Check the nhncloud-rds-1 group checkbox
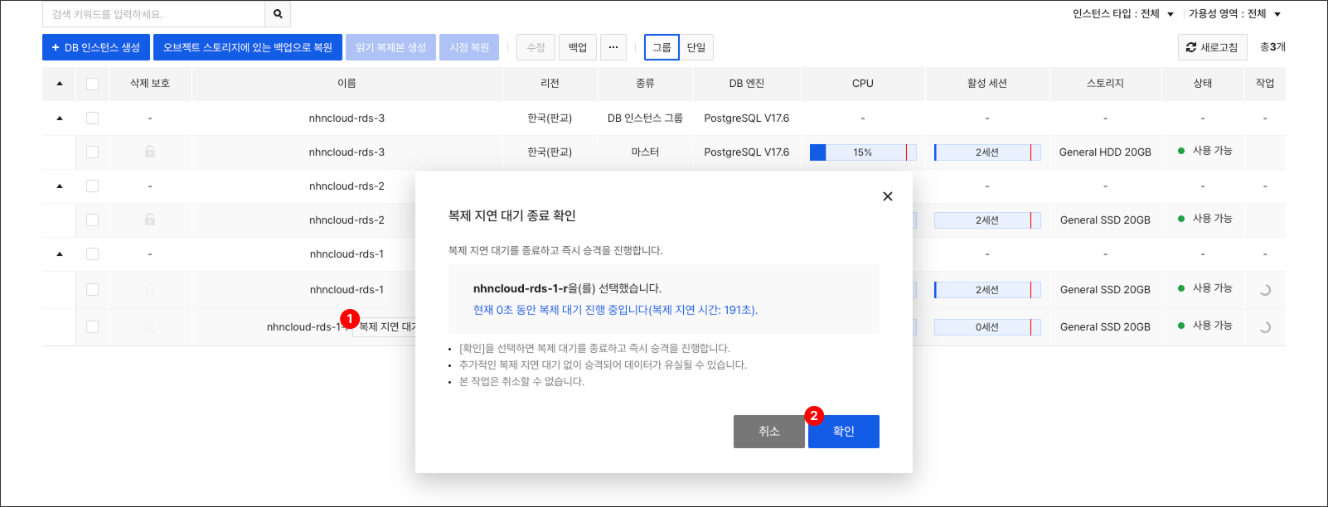 (92, 254)
